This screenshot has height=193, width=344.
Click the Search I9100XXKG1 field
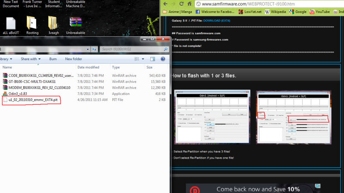pyautogui.click(x=129, y=50)
